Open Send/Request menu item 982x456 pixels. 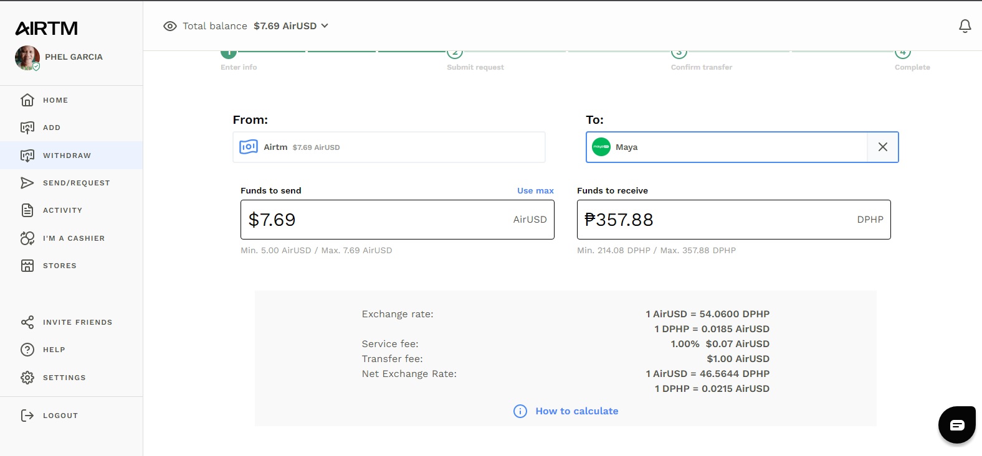point(71,183)
